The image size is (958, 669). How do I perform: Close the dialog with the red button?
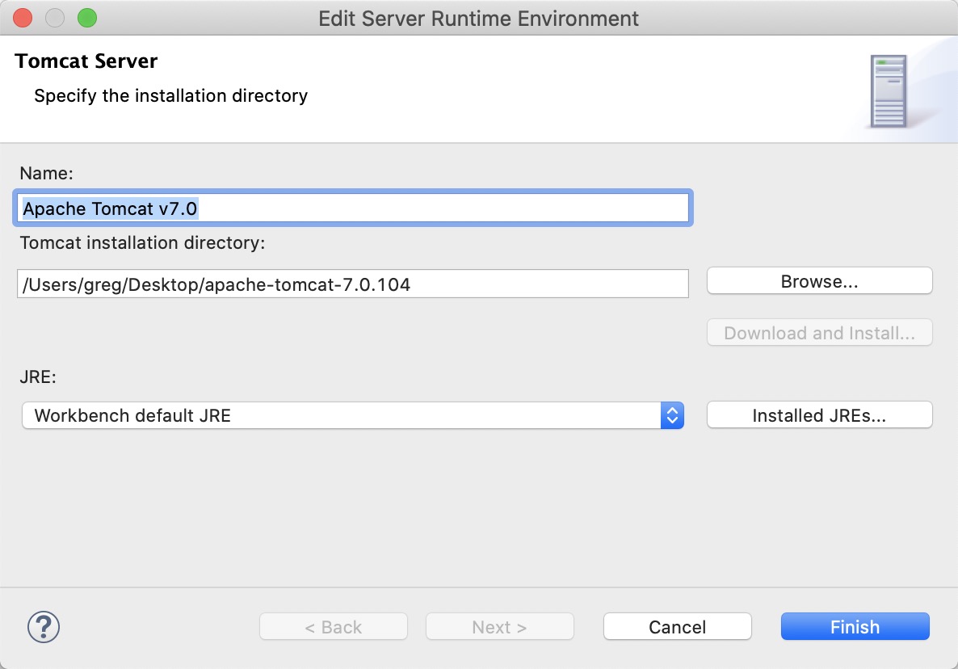(x=23, y=19)
